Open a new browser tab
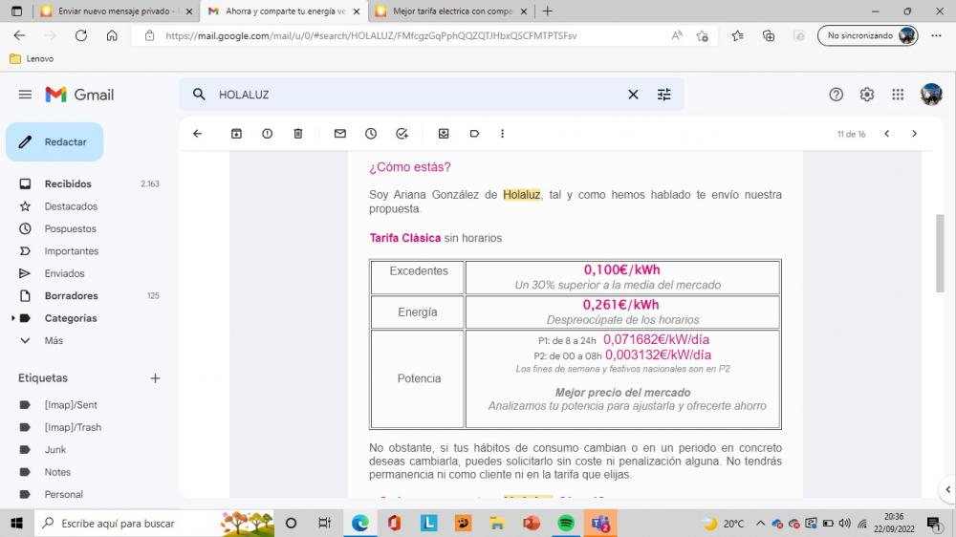 pyautogui.click(x=548, y=11)
